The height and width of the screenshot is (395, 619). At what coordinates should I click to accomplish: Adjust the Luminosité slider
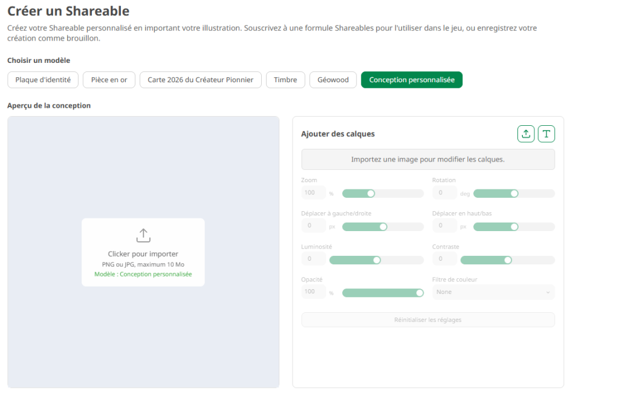[x=377, y=260]
